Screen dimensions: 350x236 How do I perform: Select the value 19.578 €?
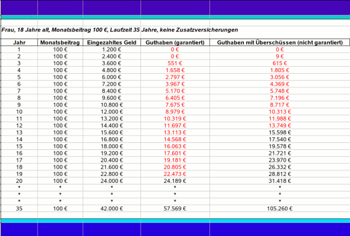click(279, 146)
